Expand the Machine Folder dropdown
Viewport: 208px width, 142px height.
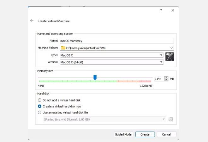click(x=171, y=48)
